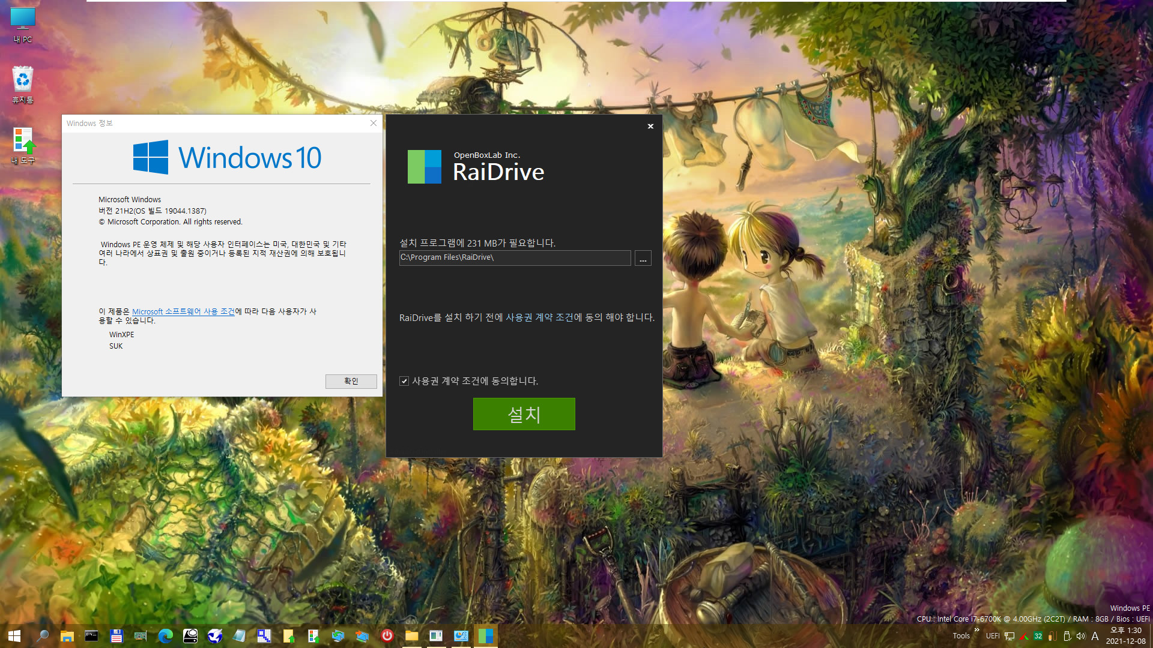This screenshot has width=1153, height=648.
Task: Click the install path field C:\Program Files\RaiDrive\
Action: pyautogui.click(x=515, y=257)
